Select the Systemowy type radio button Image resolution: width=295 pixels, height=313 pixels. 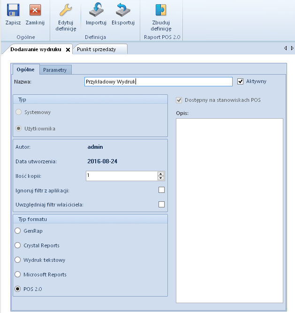tap(19, 112)
